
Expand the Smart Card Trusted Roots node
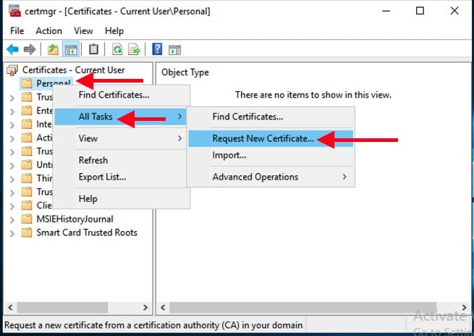(x=12, y=233)
